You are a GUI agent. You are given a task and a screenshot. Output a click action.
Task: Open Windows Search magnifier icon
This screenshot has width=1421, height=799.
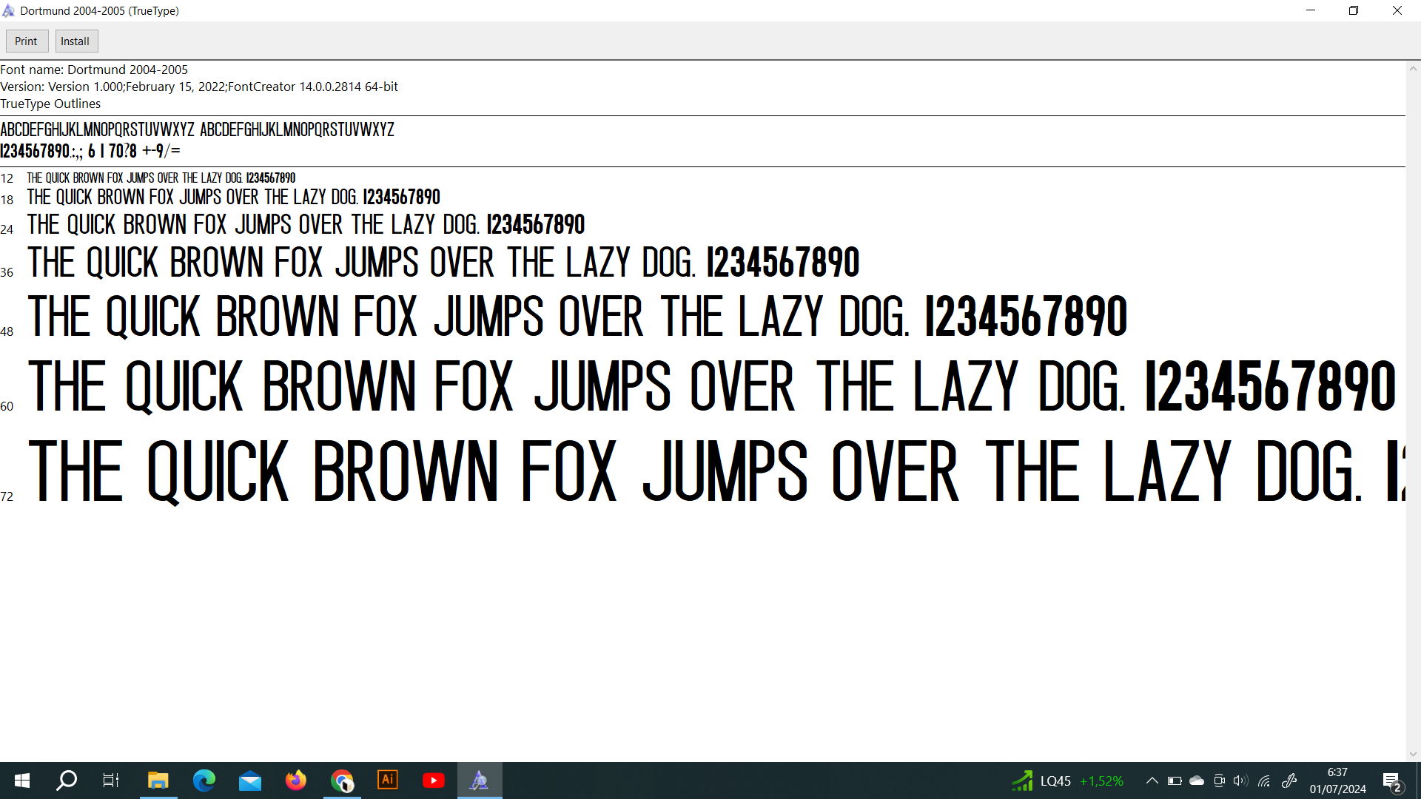pyautogui.click(x=67, y=781)
